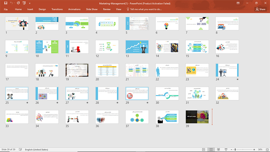Click the Redo/Repeat icon in title bar
Image resolution: width=270 pixels, height=152 pixels.
18,3
